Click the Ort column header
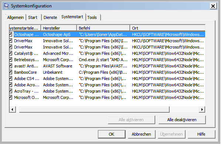The image size is (221, 146). [x=167, y=28]
